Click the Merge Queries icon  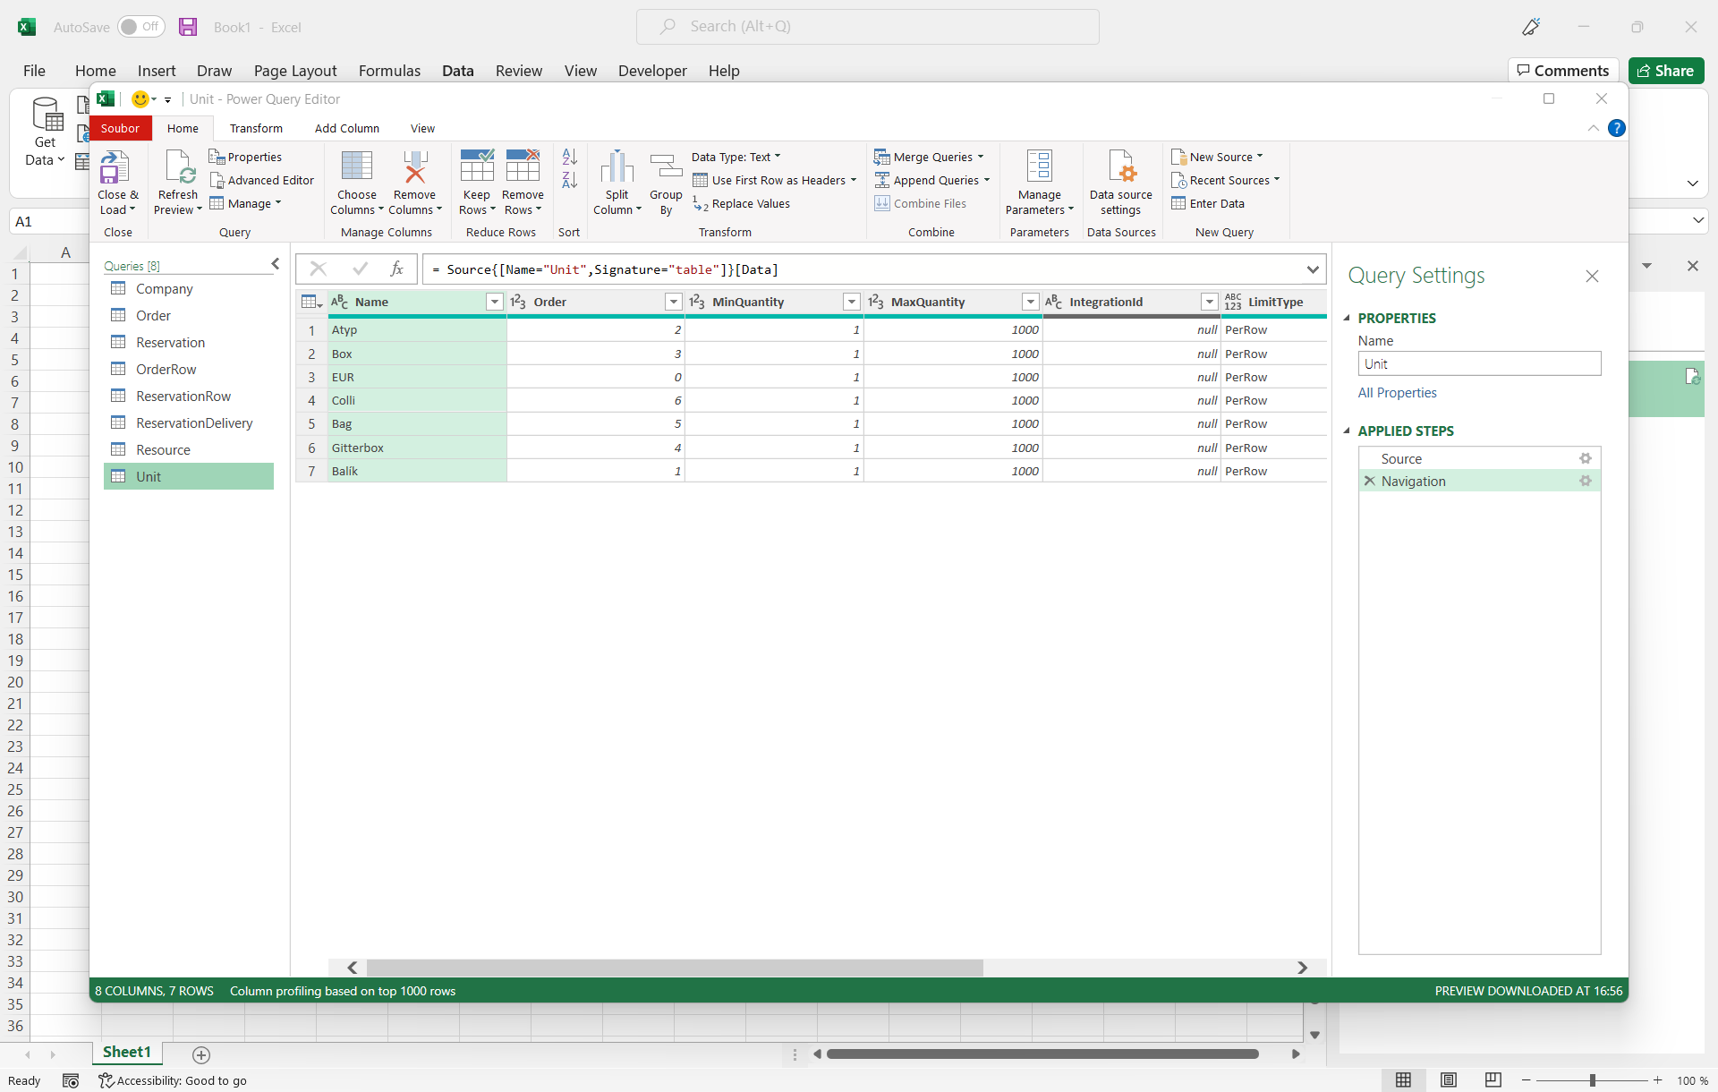click(883, 156)
